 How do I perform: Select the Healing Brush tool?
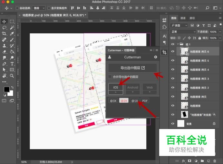coord(4,40)
